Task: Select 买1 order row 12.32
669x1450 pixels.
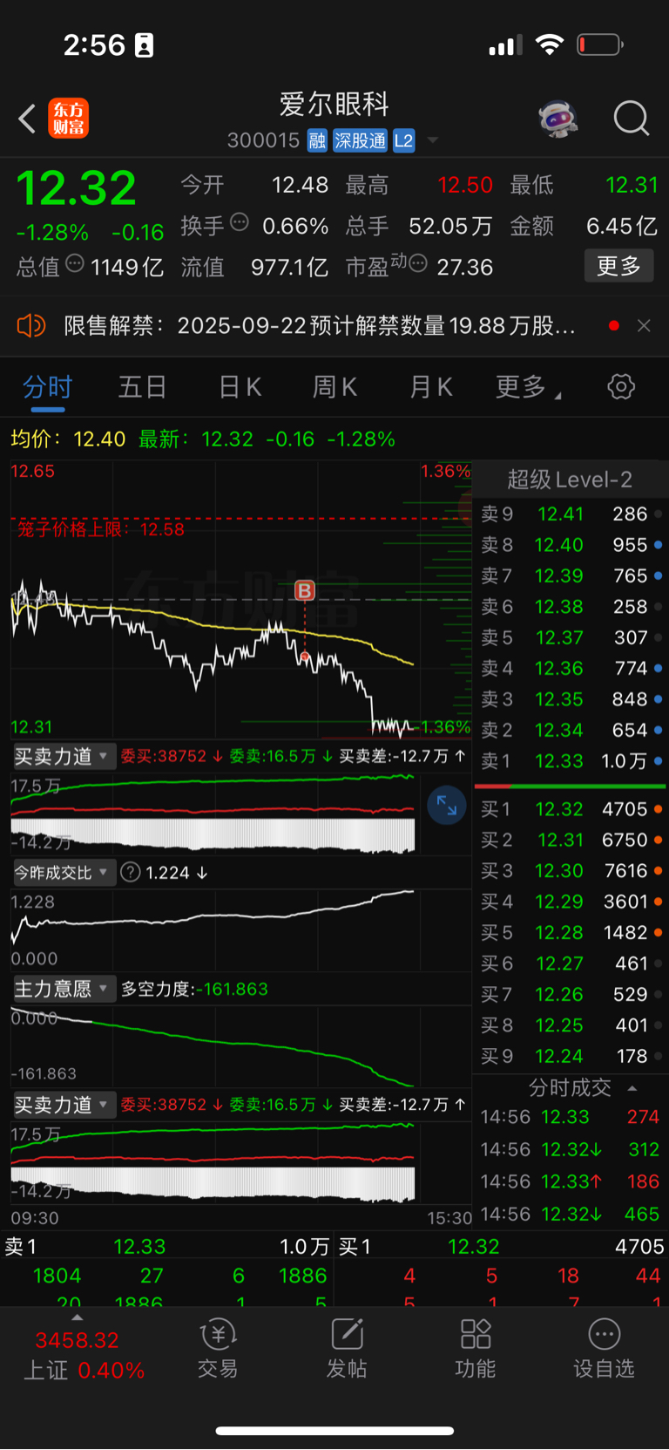Action: (x=571, y=809)
